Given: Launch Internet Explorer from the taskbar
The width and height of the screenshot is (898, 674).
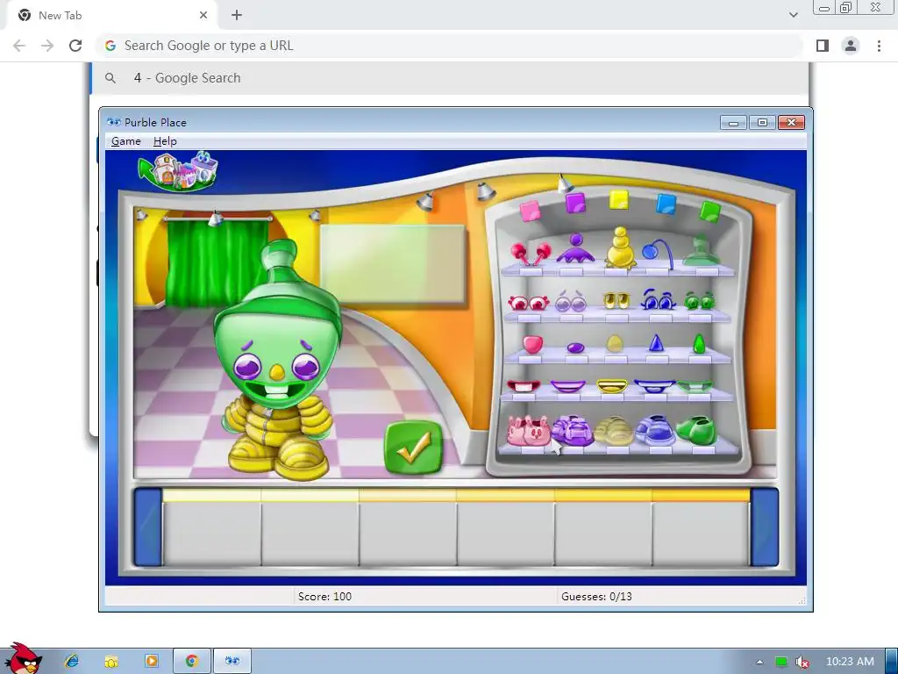Looking at the screenshot, I should coord(72,661).
